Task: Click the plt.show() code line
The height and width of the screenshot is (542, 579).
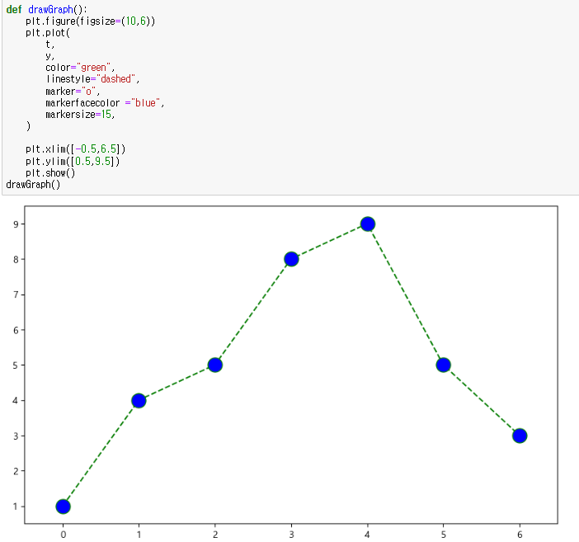Action: (x=50, y=172)
